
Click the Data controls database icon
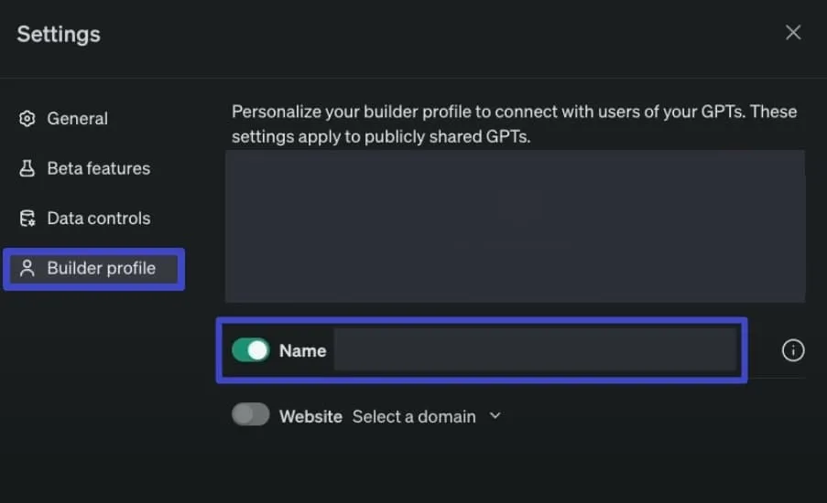(27, 218)
